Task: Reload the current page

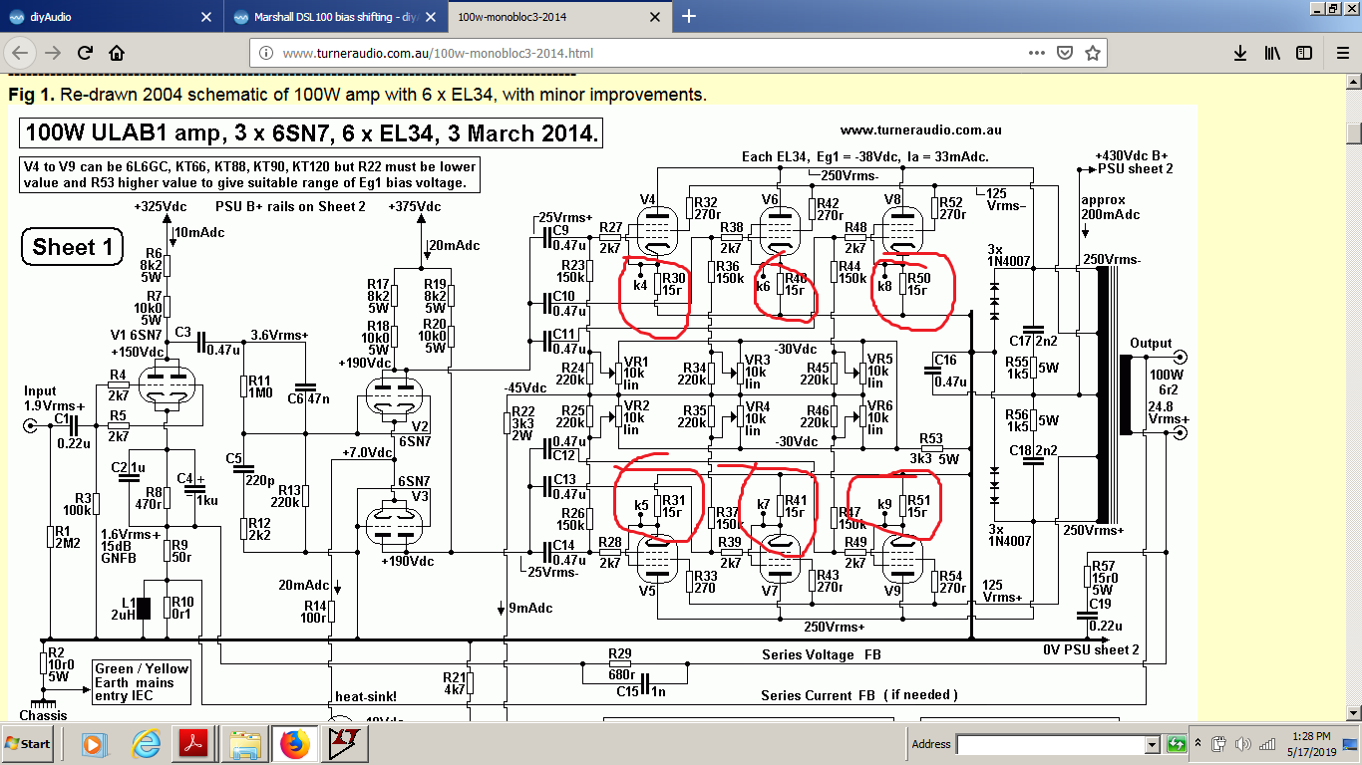Action: click(x=86, y=53)
